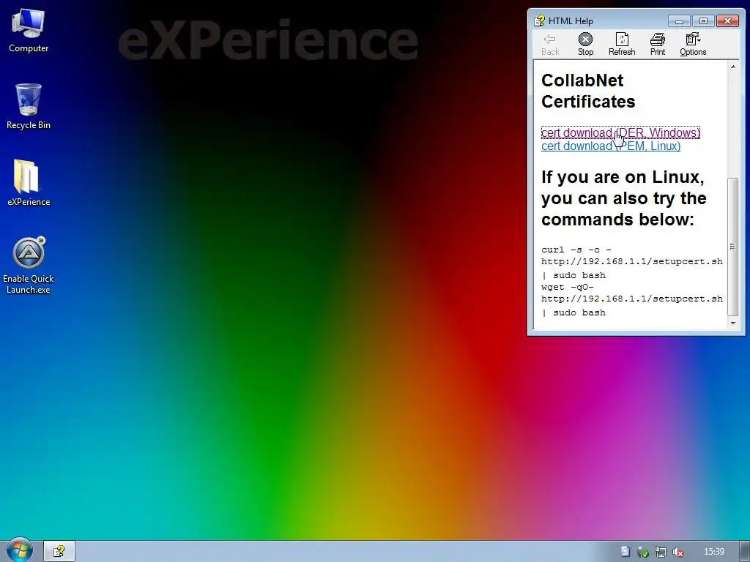Click the 'wget -qO-' command text
The width and height of the screenshot is (750, 562).
point(568,287)
